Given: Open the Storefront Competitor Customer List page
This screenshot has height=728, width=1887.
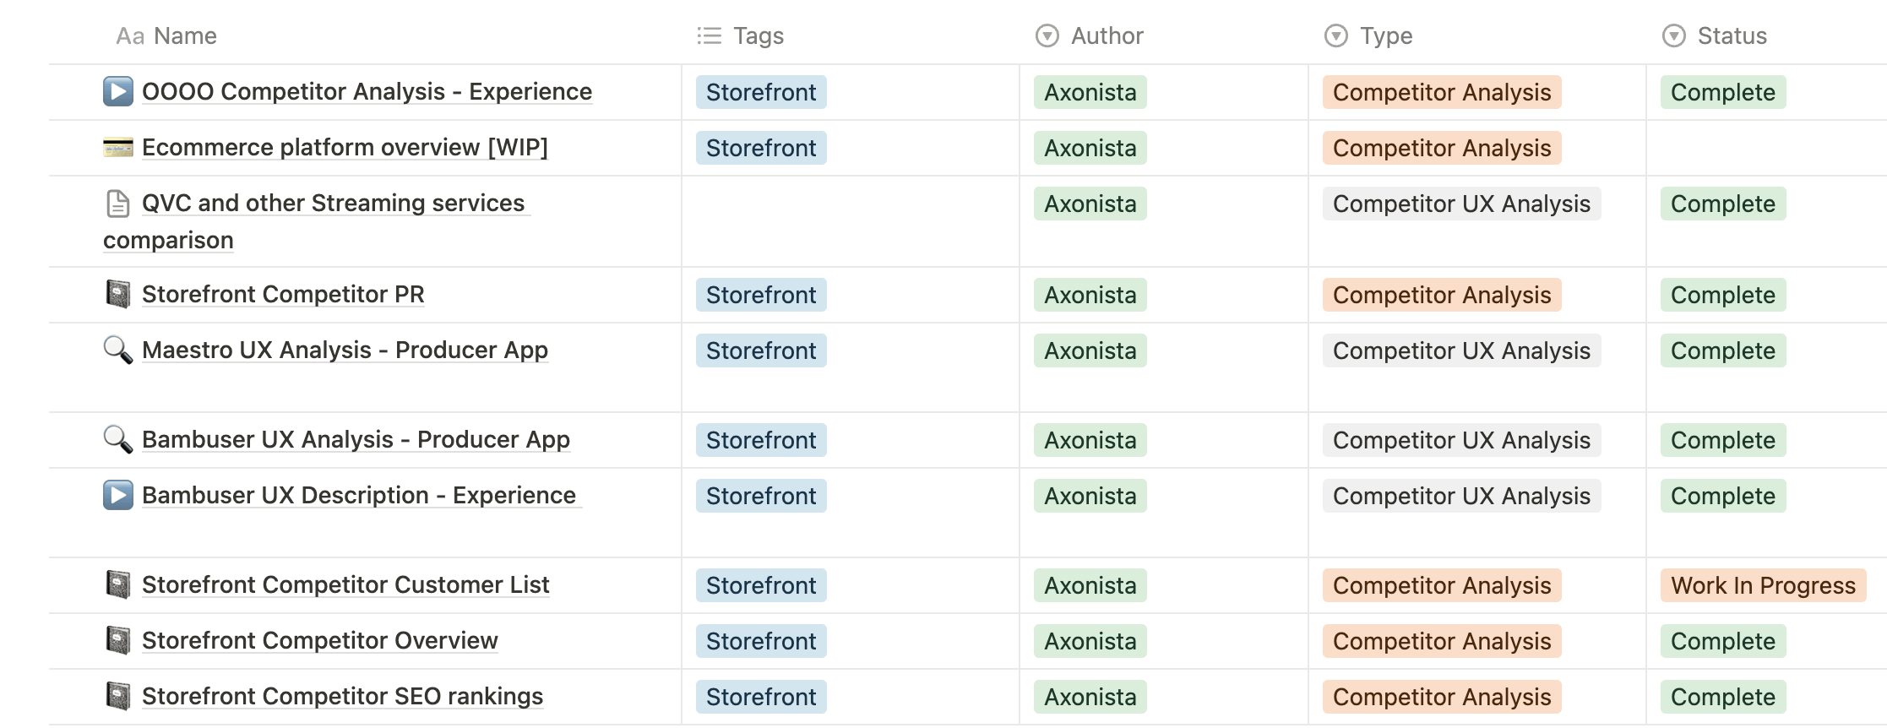Looking at the screenshot, I should [345, 584].
